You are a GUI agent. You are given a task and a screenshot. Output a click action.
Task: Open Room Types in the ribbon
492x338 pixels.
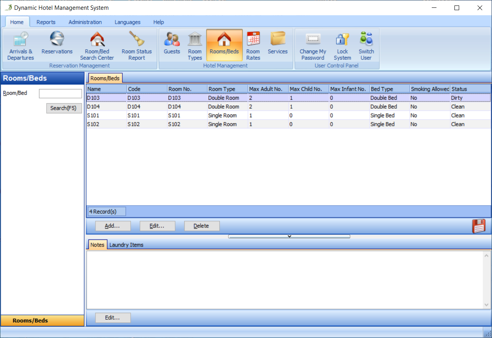[195, 46]
